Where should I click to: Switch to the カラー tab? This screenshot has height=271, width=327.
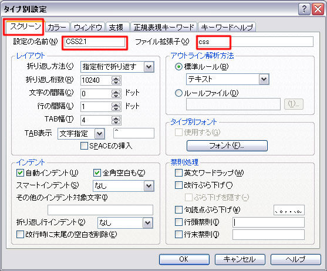pyautogui.click(x=57, y=28)
